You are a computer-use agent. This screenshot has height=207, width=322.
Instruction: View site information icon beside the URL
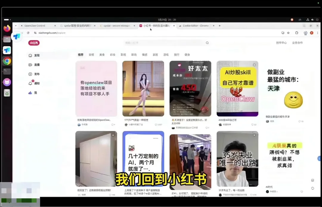coord(35,33)
